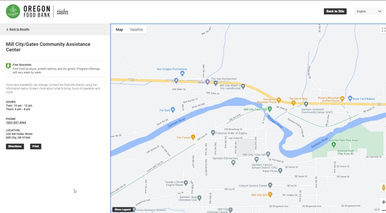The width and height of the screenshot is (386, 213).
Task: Select the Mill City Falls Park marker
Action: click(270, 109)
